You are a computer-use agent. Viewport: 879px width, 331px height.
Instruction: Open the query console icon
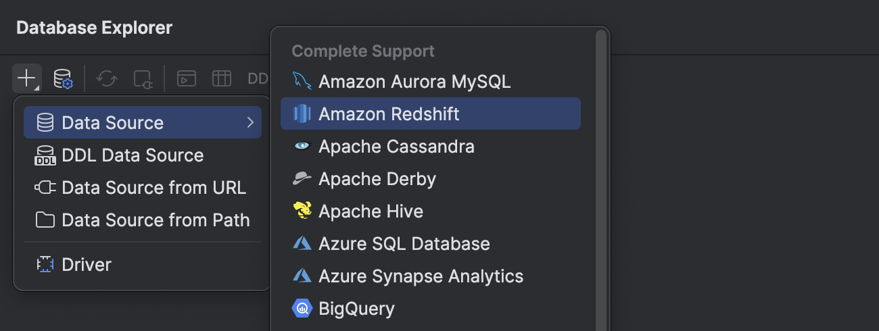187,78
